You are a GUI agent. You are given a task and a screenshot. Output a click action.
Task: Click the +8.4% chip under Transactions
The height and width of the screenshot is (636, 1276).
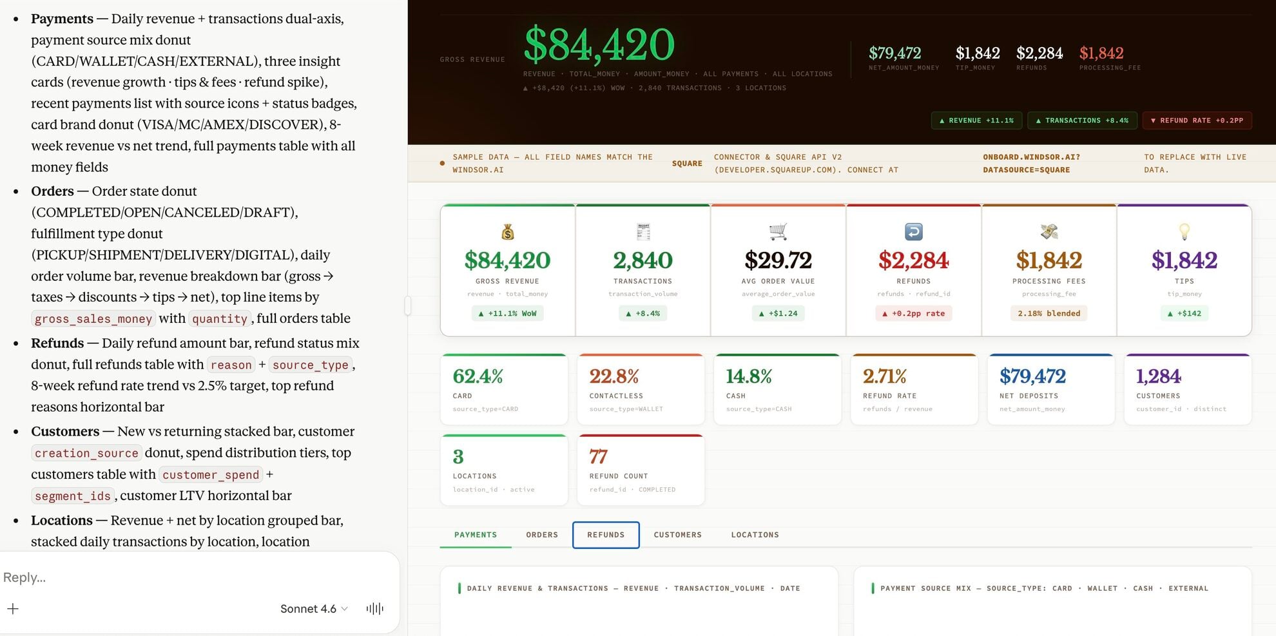[x=643, y=313]
